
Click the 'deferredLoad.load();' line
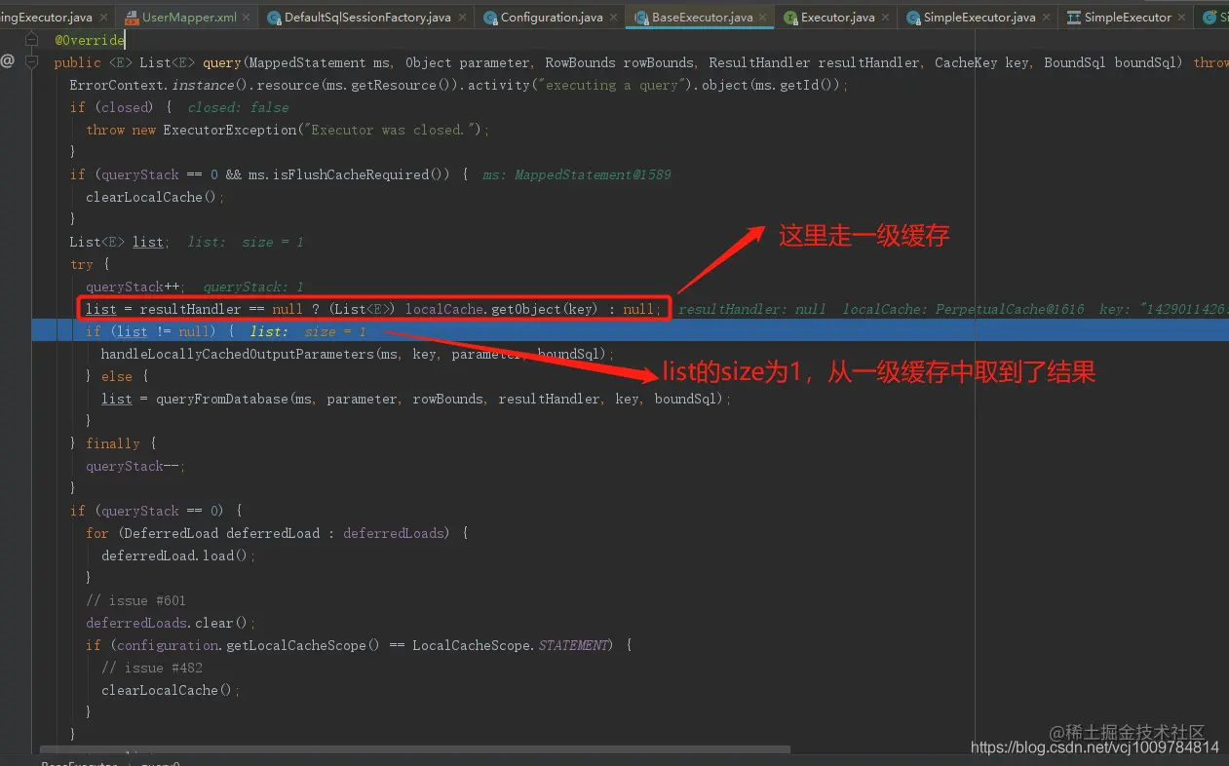pyautogui.click(x=178, y=555)
